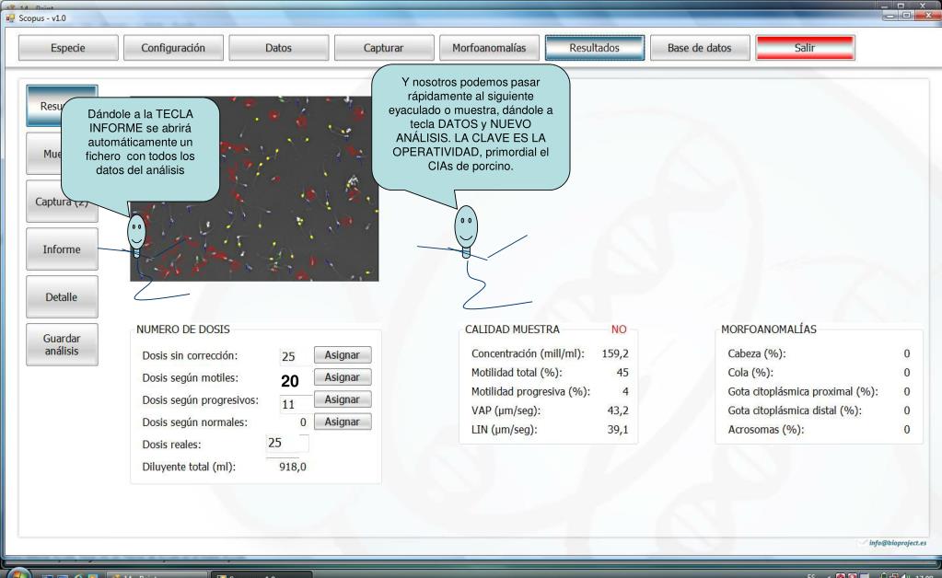
Task: Switch to the Datos tab
Action: (278, 48)
